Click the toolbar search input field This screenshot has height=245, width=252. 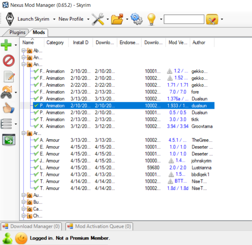tap(184, 19)
